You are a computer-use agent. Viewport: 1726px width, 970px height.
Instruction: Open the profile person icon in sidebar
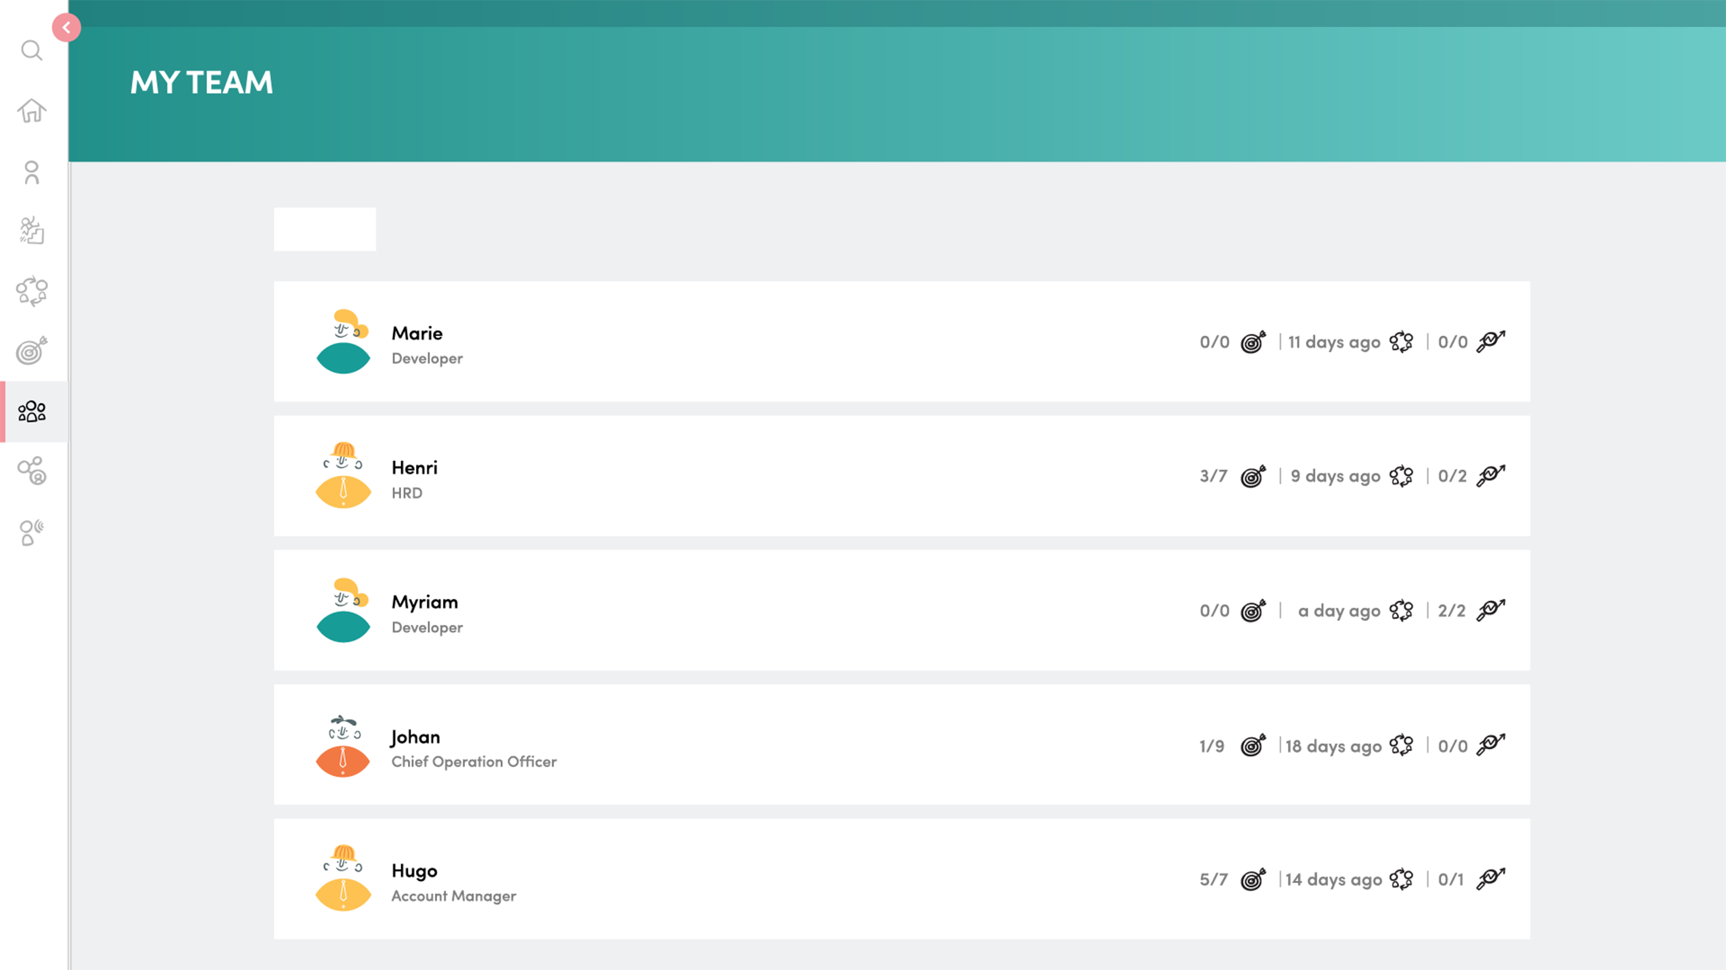pyautogui.click(x=32, y=172)
